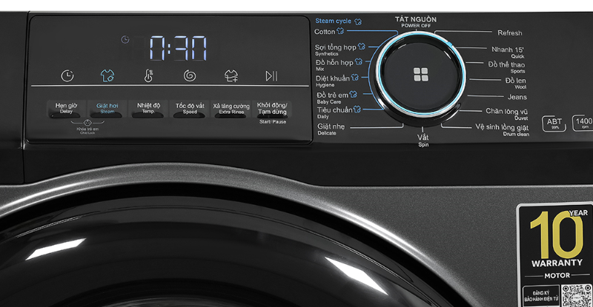The width and height of the screenshot is (593, 307).
Task: Click the Đăng ký bảo hành điện tử text
Action: [x=541, y=296]
